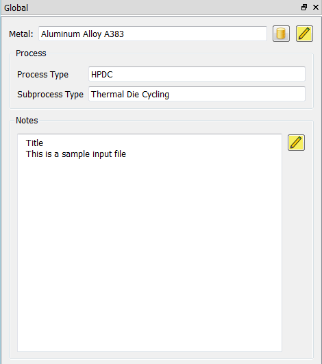Place cursor after A383 in Metal field
322x364 pixels.
(x=125, y=34)
